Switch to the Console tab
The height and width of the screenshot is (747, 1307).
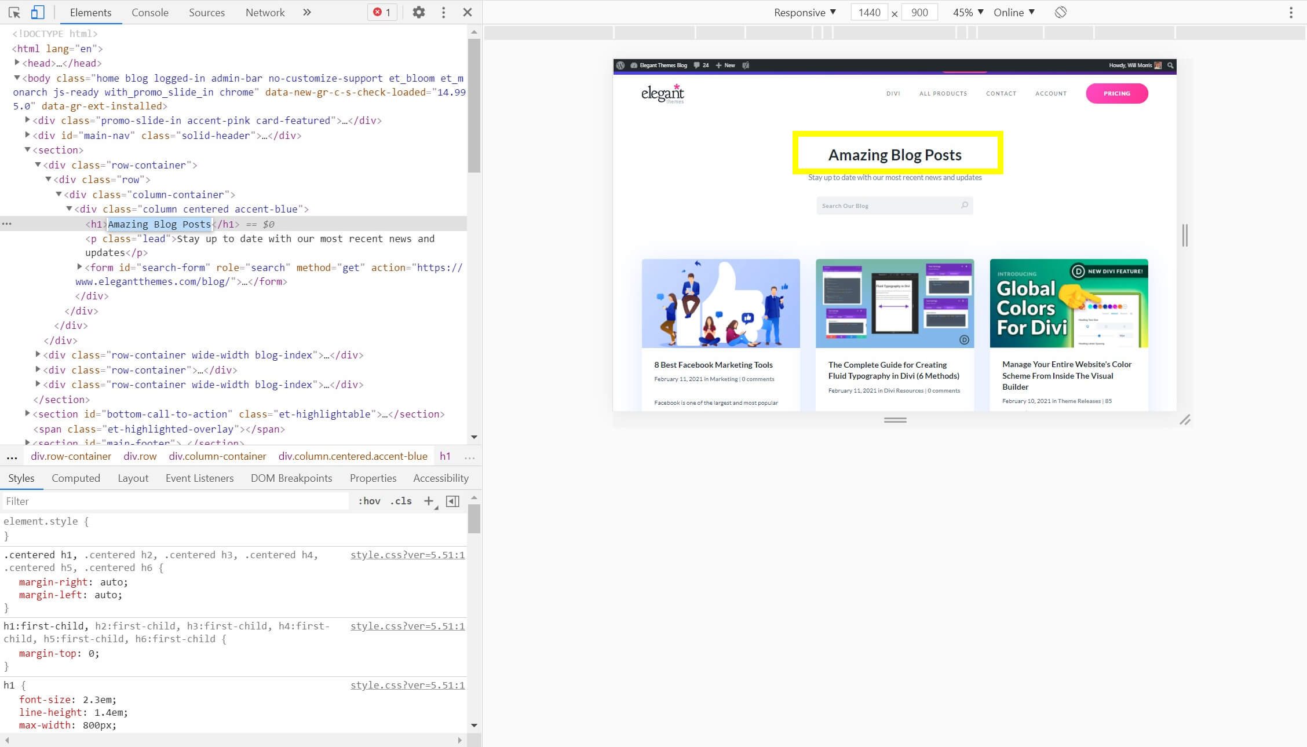(149, 12)
